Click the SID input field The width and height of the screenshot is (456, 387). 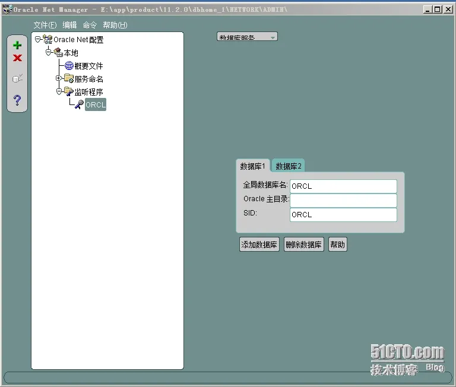(343, 215)
